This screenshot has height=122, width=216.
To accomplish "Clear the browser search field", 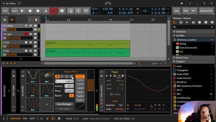I will click(212, 27).
